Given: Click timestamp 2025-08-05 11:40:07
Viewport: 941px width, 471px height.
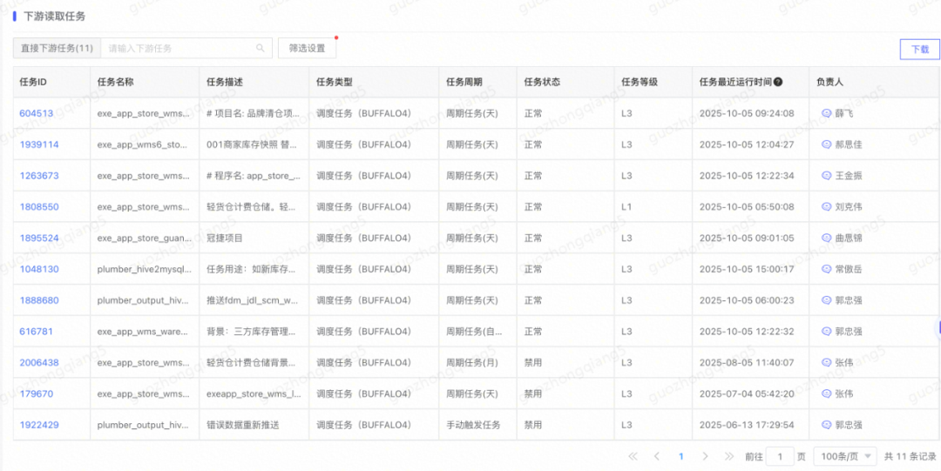Looking at the screenshot, I should (x=747, y=363).
